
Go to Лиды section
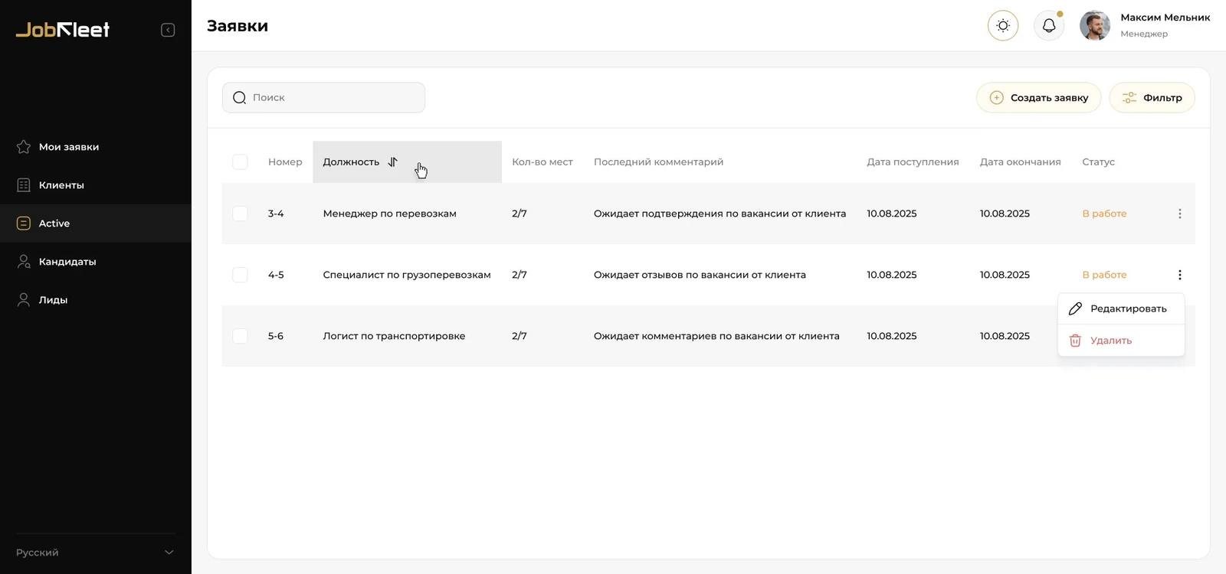point(95,300)
